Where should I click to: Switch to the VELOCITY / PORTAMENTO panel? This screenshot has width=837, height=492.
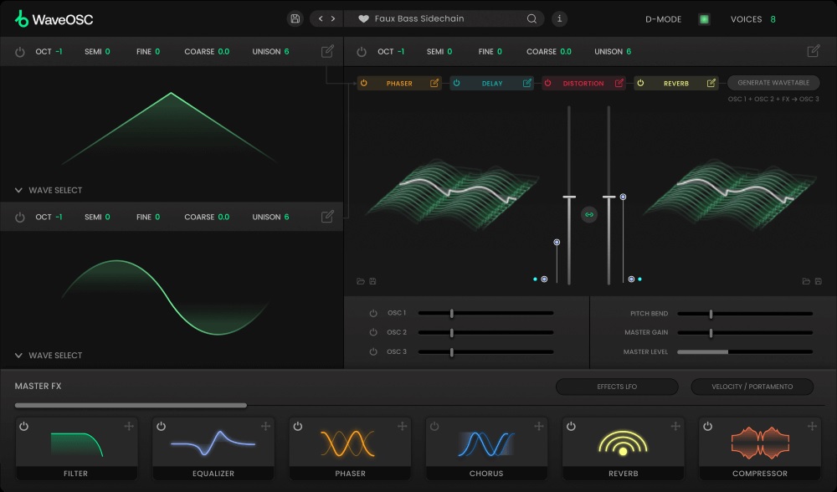(752, 387)
